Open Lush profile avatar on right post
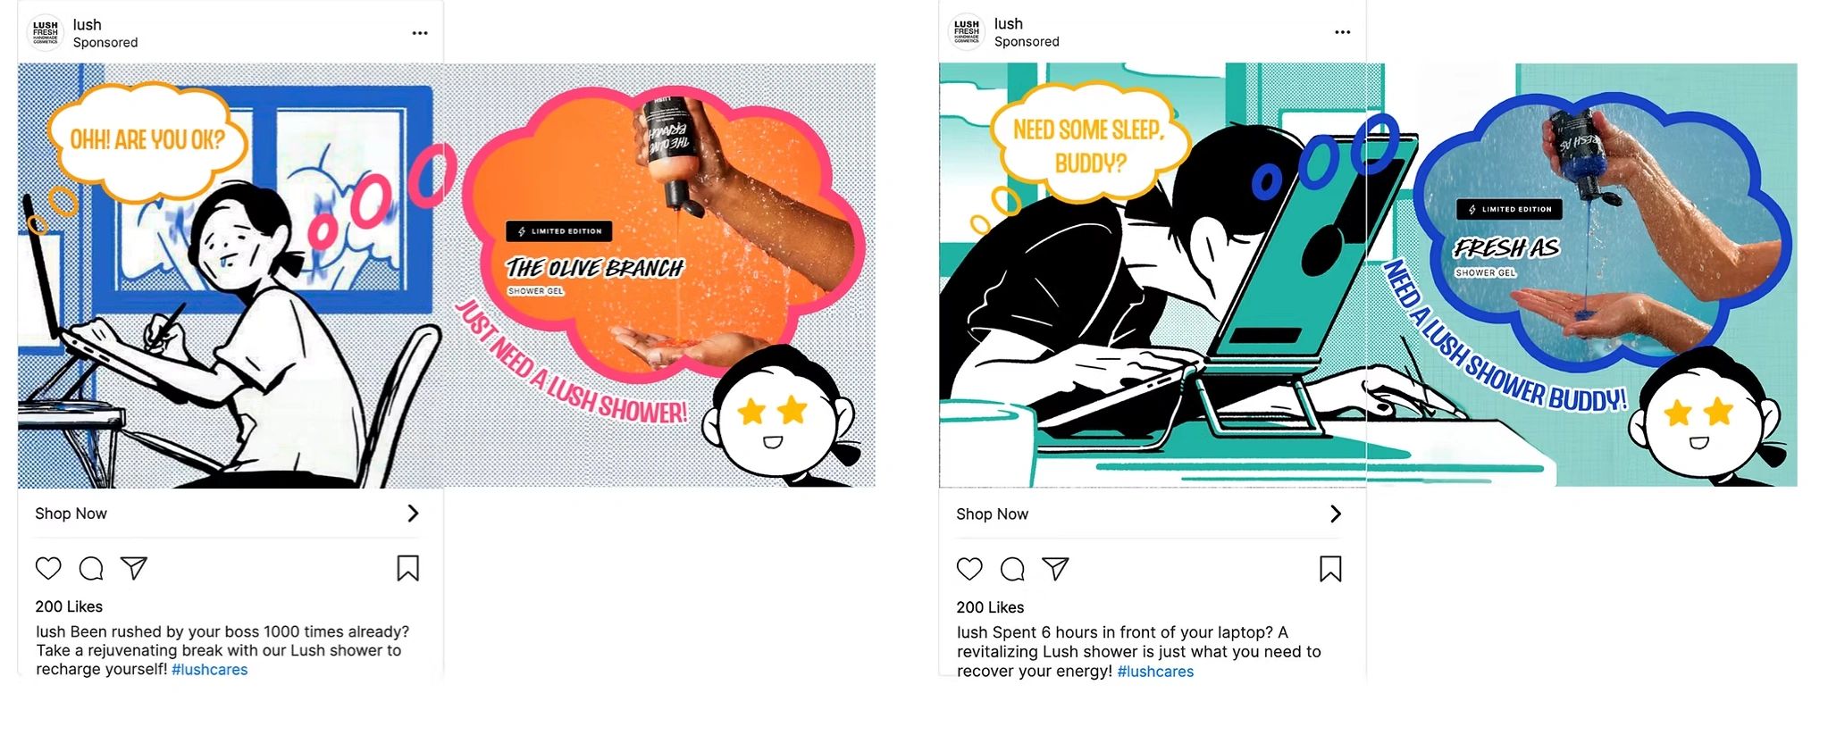This screenshot has height=752, width=1828. click(967, 32)
